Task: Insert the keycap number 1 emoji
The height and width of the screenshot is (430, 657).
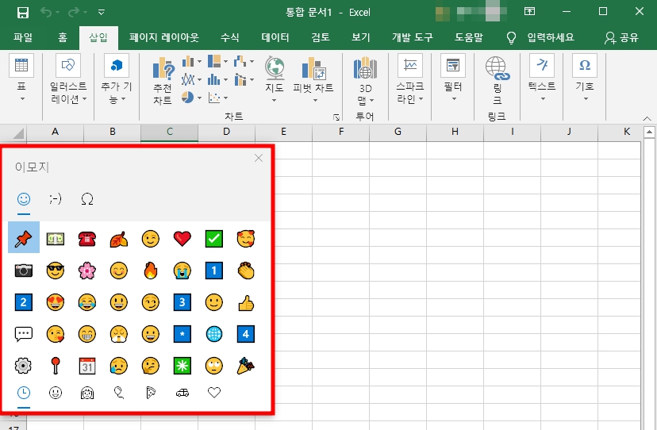Action: (x=214, y=271)
